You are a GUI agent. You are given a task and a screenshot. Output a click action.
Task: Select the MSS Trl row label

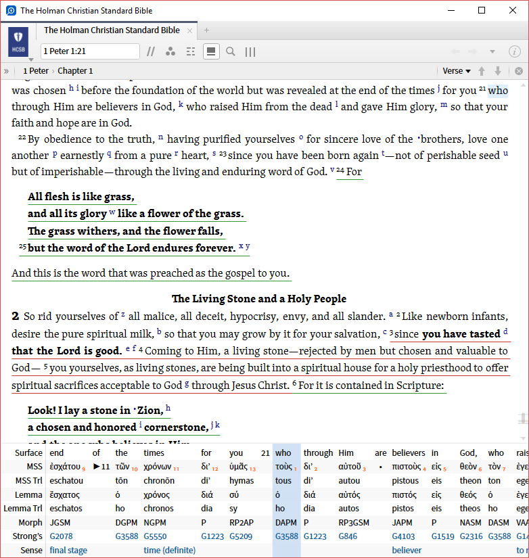coord(28,480)
